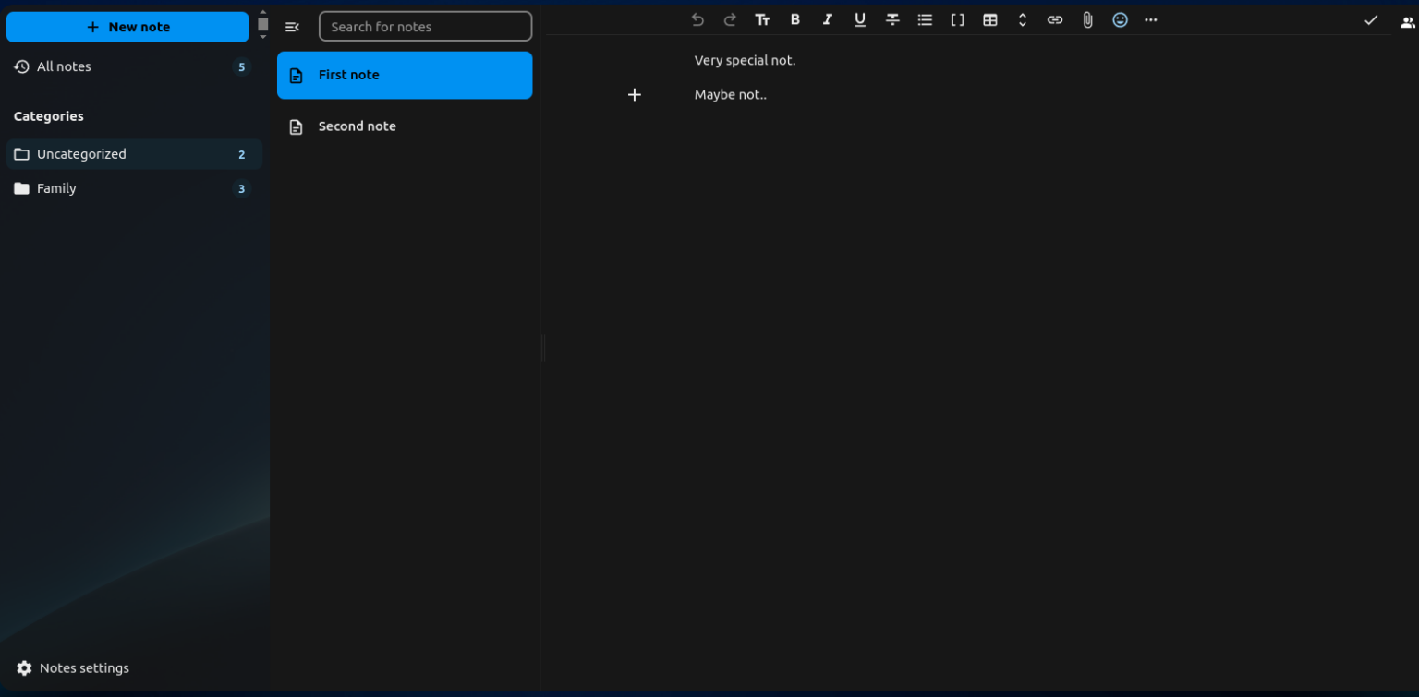The height and width of the screenshot is (697, 1419).
Task: Open the emoji picker
Action: pyautogui.click(x=1120, y=19)
